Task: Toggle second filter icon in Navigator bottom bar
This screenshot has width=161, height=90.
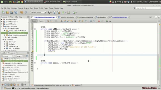Action: click(6, 84)
